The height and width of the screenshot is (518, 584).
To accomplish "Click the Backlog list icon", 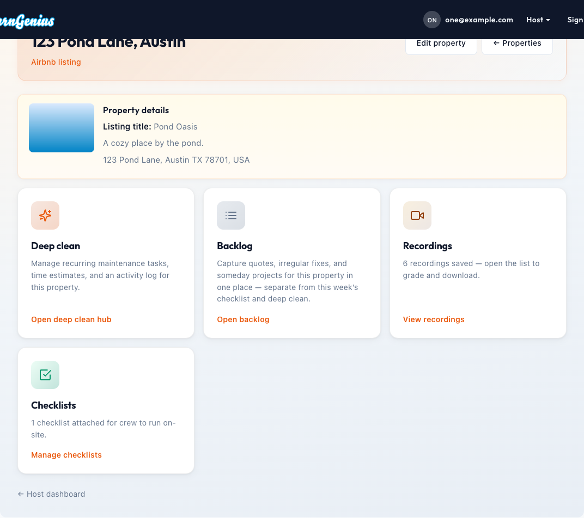I will [231, 215].
